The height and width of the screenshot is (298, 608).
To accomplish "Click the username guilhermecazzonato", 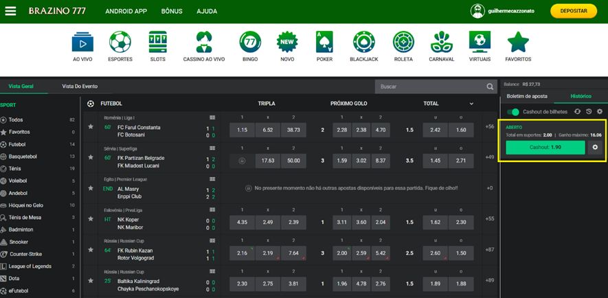I will click(x=511, y=11).
